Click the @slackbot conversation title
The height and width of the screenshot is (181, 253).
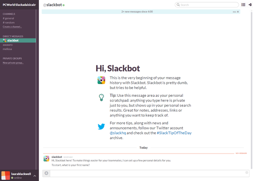[52, 5]
